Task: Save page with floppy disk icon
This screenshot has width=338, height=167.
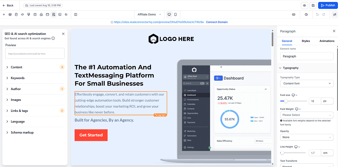Action: 313,5
